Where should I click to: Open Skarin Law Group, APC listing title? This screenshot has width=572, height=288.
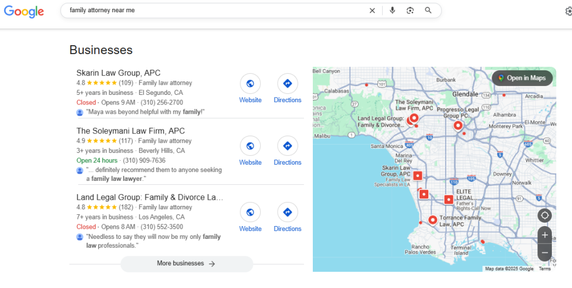[x=118, y=73]
